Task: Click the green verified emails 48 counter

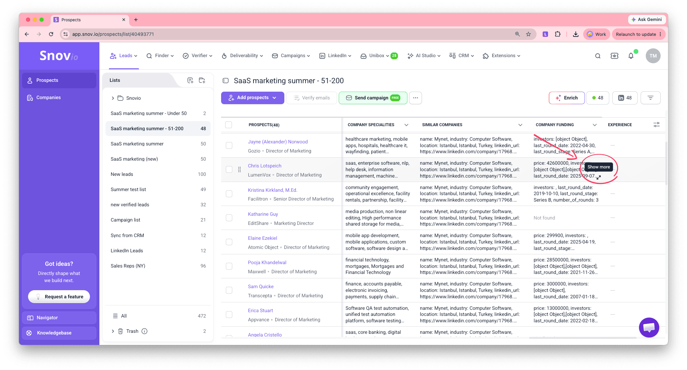Action: (x=598, y=98)
